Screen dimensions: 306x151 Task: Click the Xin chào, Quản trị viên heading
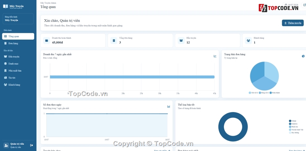(x=62, y=21)
